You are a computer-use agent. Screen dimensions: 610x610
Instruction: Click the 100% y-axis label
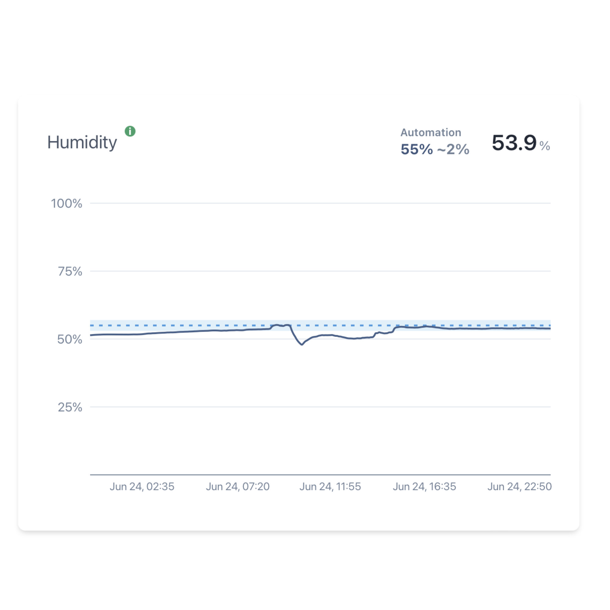[x=66, y=204]
